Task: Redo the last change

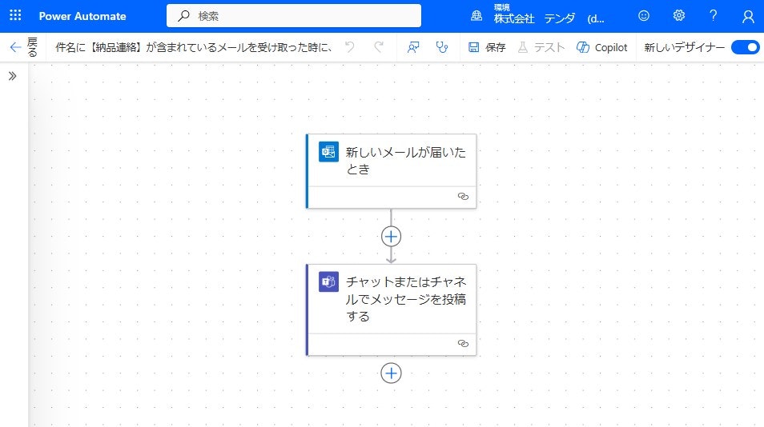Action: click(379, 47)
